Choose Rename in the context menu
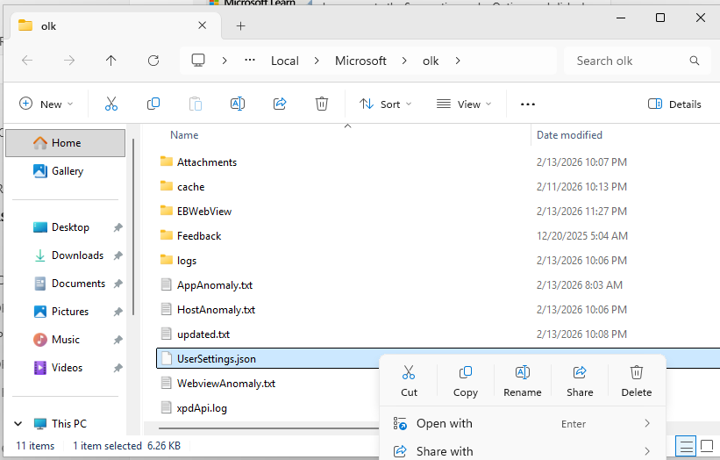Viewport: 720px width, 460px height. [523, 381]
